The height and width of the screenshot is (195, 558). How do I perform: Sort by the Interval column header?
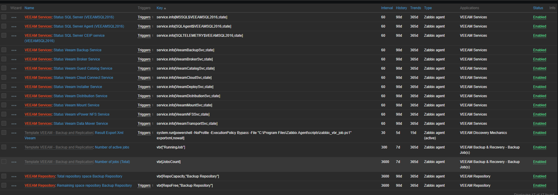tap(387, 8)
